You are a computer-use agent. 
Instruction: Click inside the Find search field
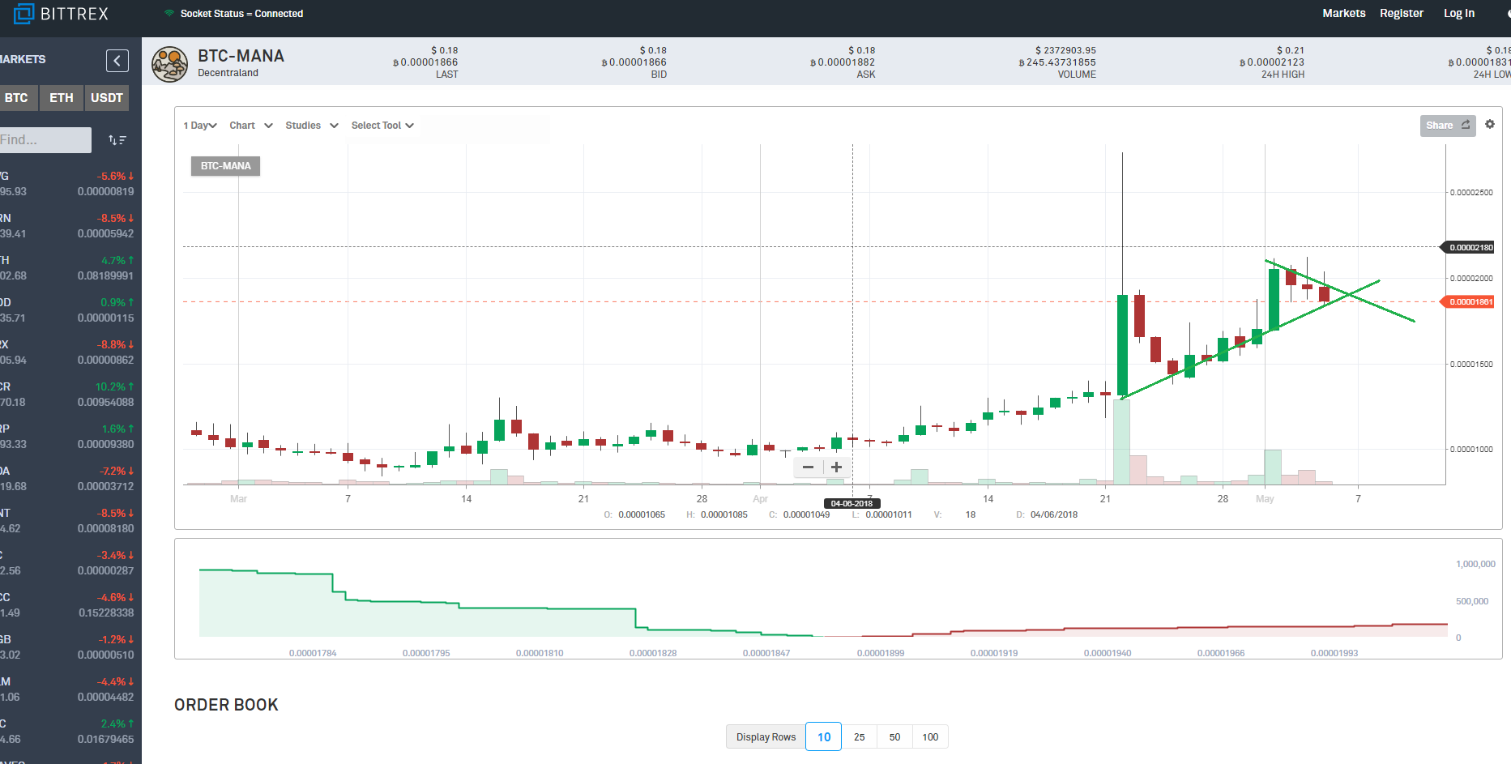pyautogui.click(x=45, y=139)
